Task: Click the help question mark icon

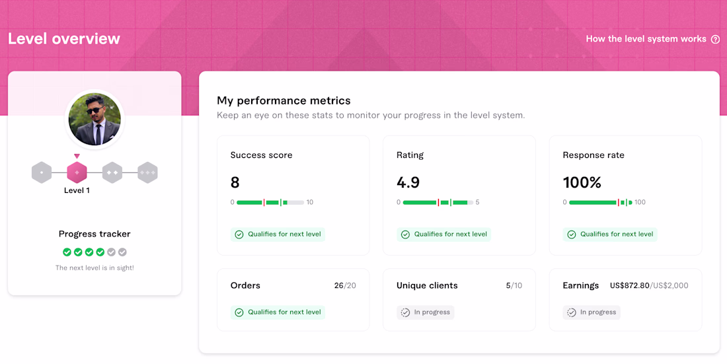Action: (x=715, y=40)
